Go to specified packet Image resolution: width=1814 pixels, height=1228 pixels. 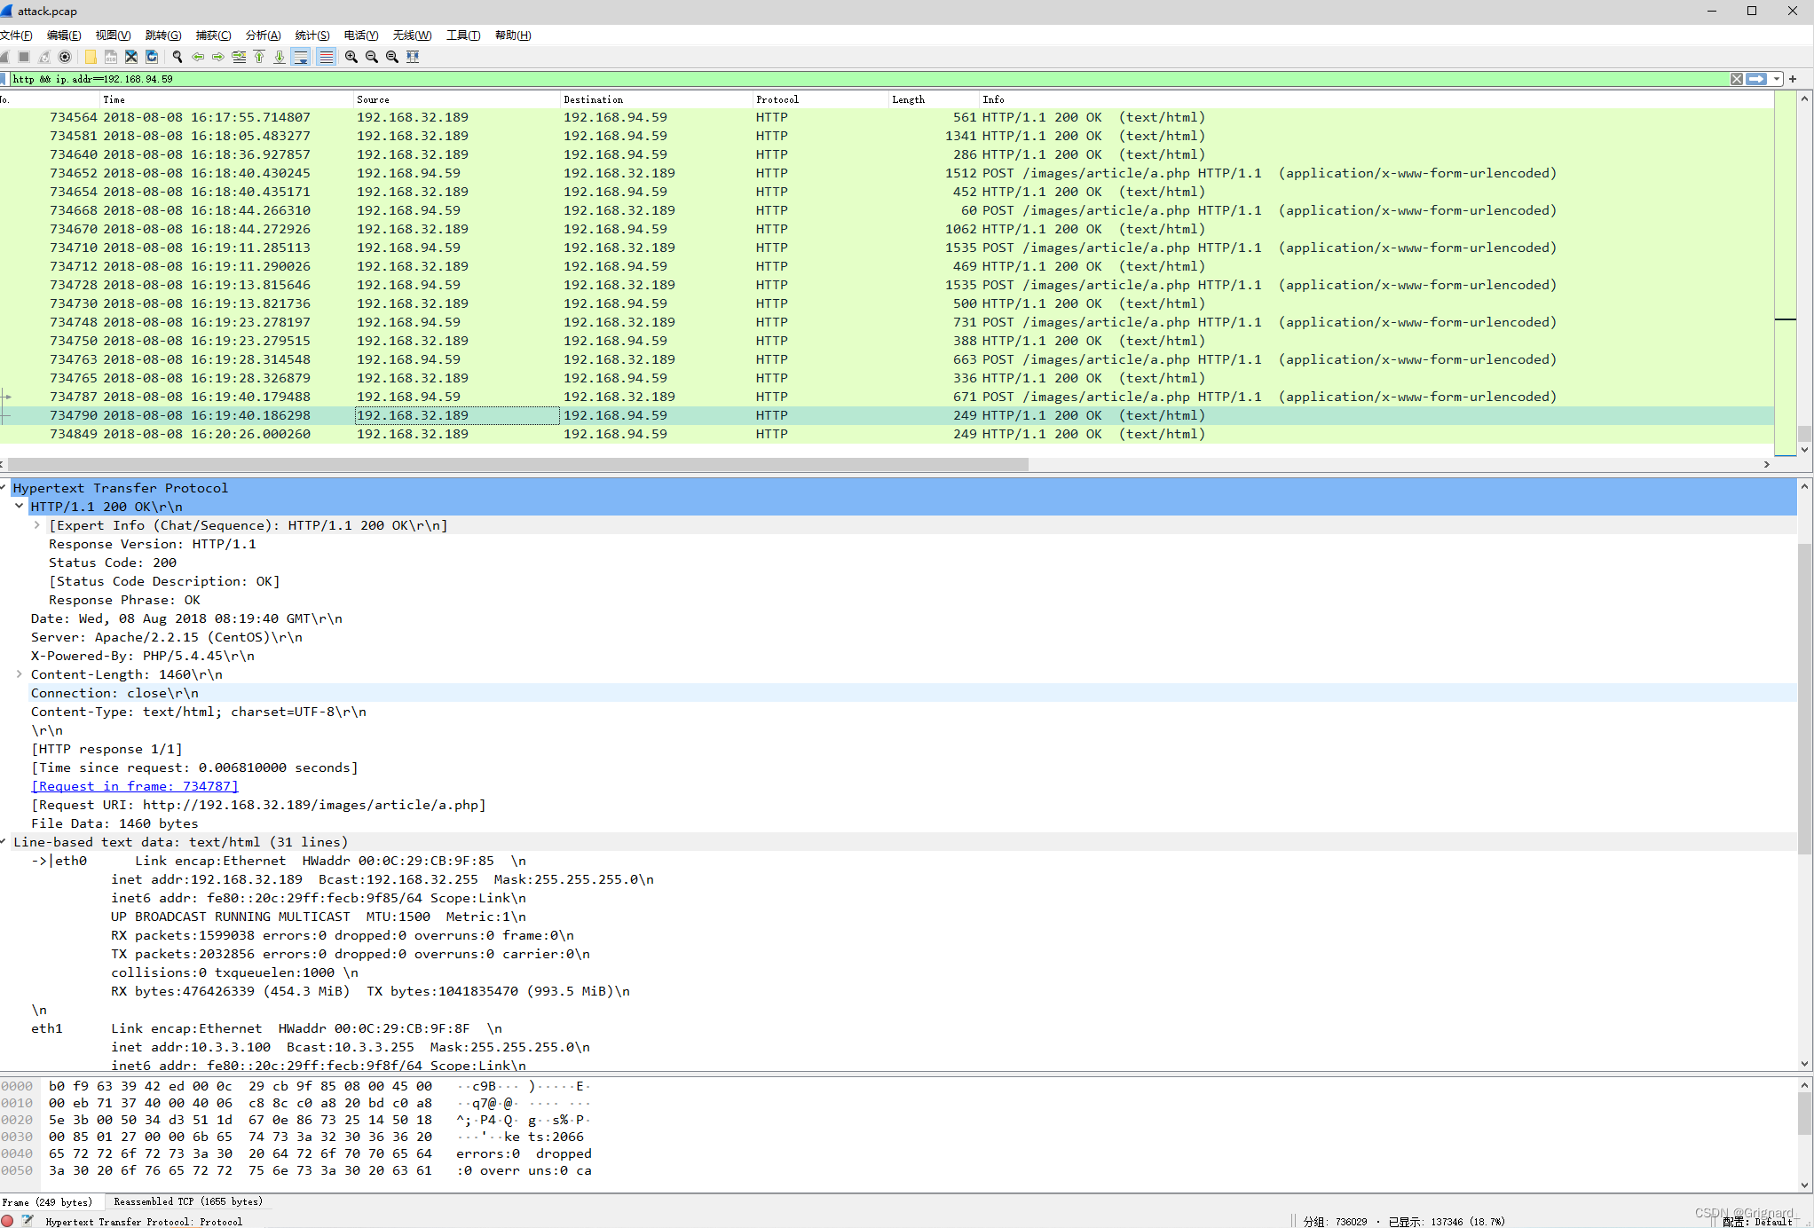(239, 57)
